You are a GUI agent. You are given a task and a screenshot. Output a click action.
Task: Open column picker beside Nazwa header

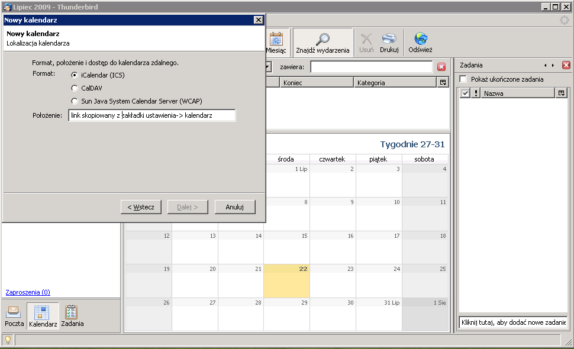click(561, 93)
